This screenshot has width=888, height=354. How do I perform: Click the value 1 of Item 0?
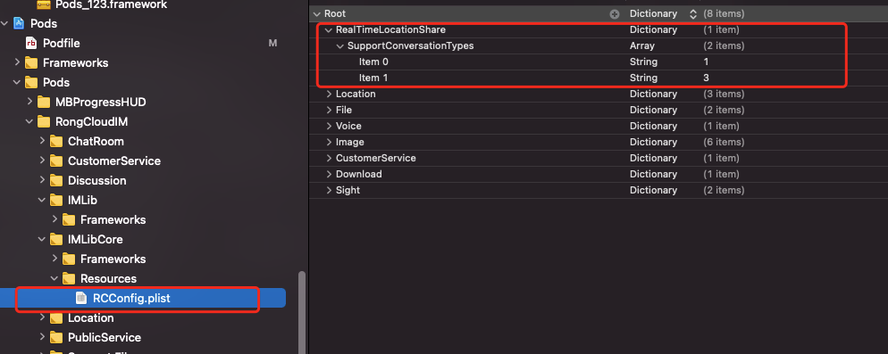coord(707,62)
